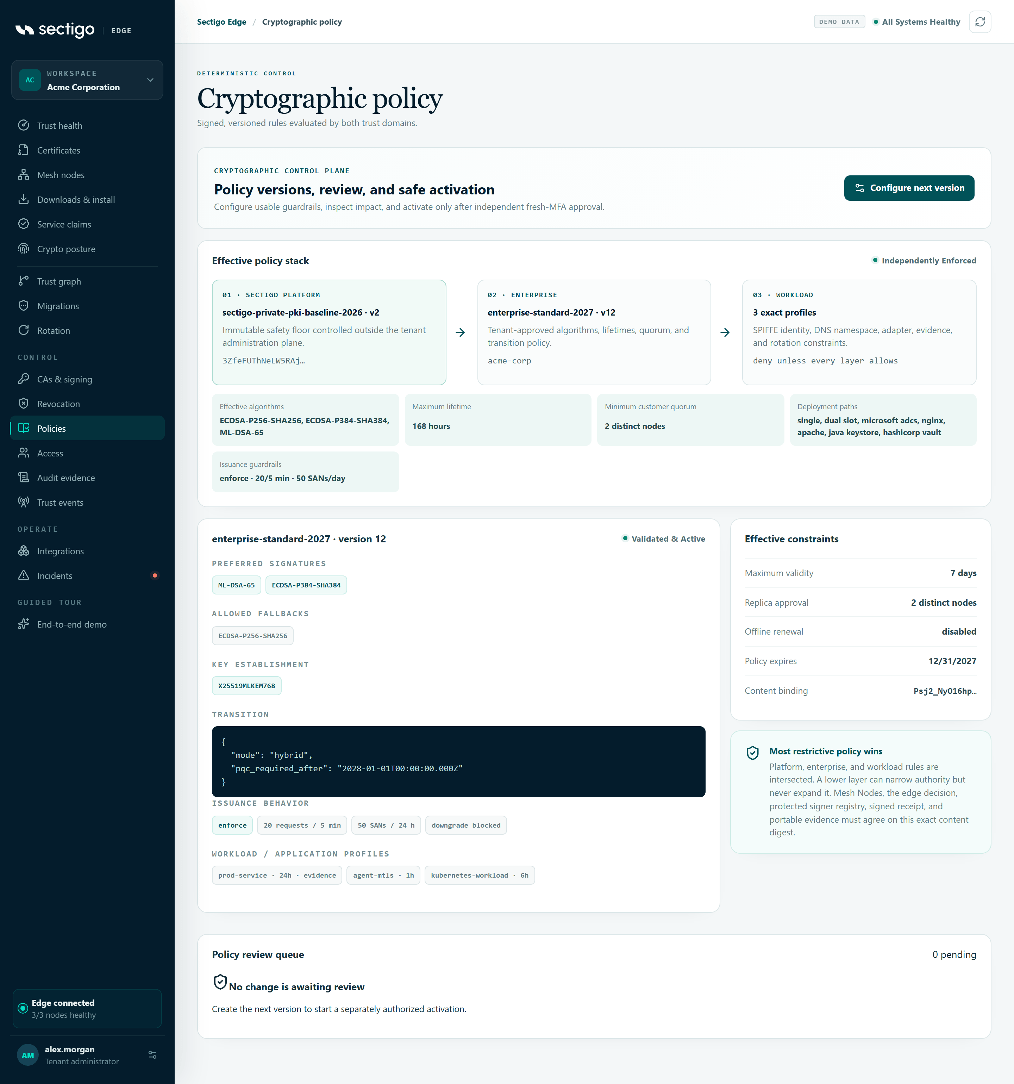Open the Service claims badge icon
This screenshot has width=1014, height=1084.
24,224
